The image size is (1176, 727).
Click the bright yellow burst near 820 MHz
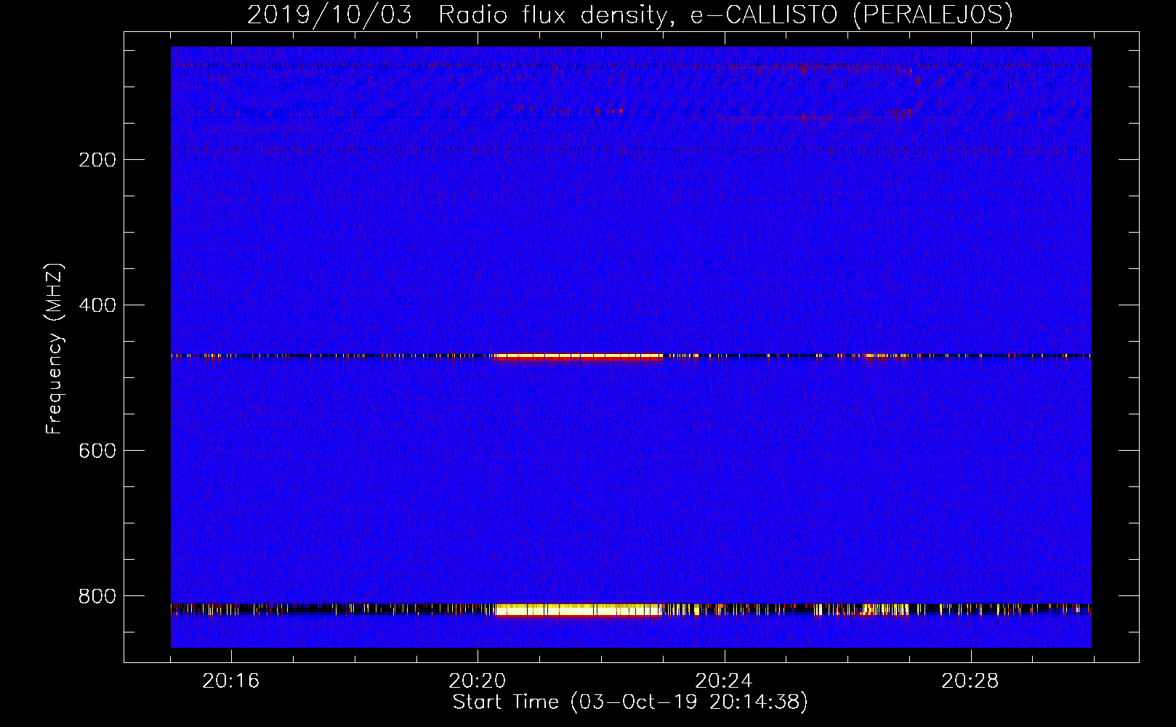579,610
